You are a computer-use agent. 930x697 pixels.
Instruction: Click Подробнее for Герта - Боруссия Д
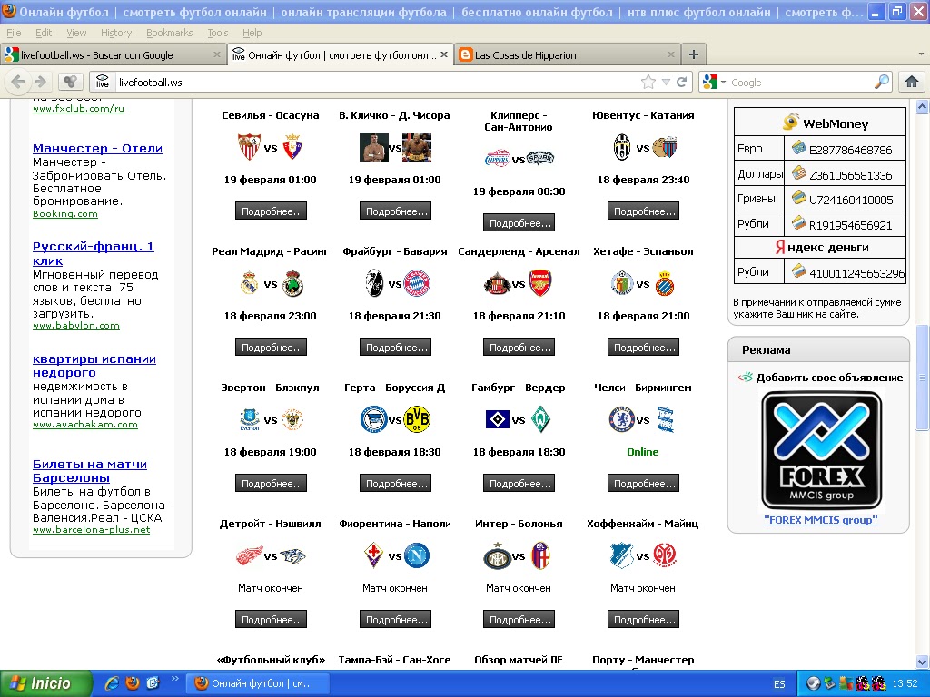click(396, 483)
